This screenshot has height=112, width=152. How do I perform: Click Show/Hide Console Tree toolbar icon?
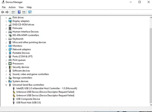[x=13, y=12]
